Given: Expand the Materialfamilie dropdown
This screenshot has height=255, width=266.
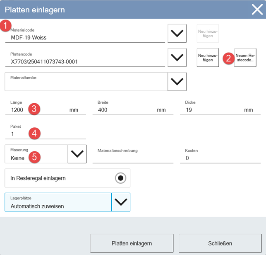Looking at the screenshot, I should [x=177, y=82].
